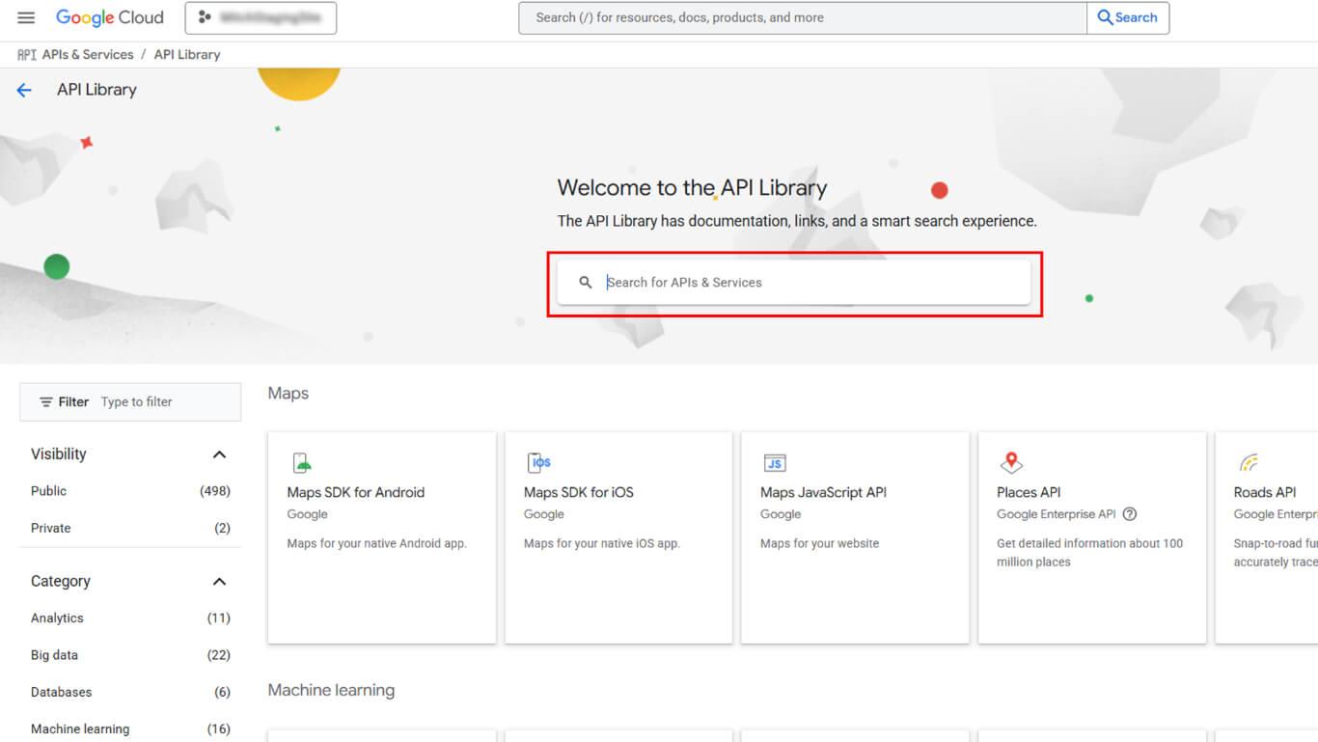Open the project selector dropdown

point(261,17)
